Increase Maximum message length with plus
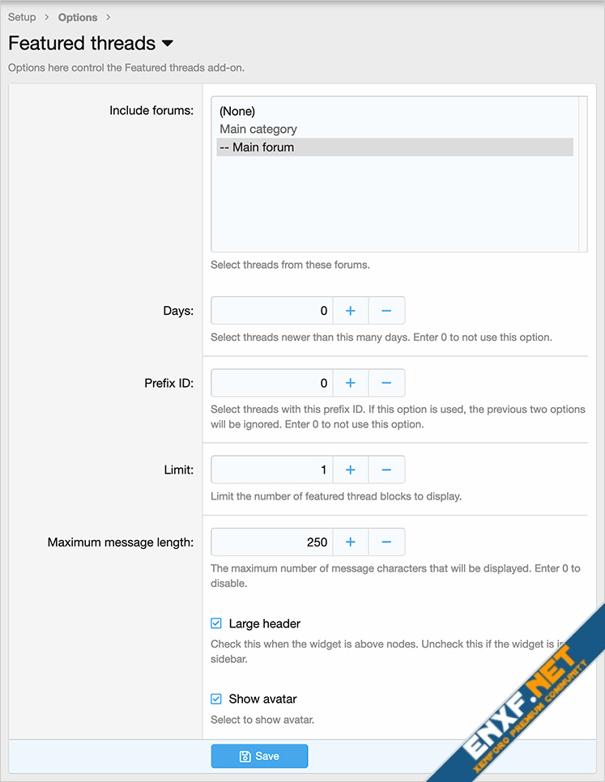 pyautogui.click(x=351, y=542)
